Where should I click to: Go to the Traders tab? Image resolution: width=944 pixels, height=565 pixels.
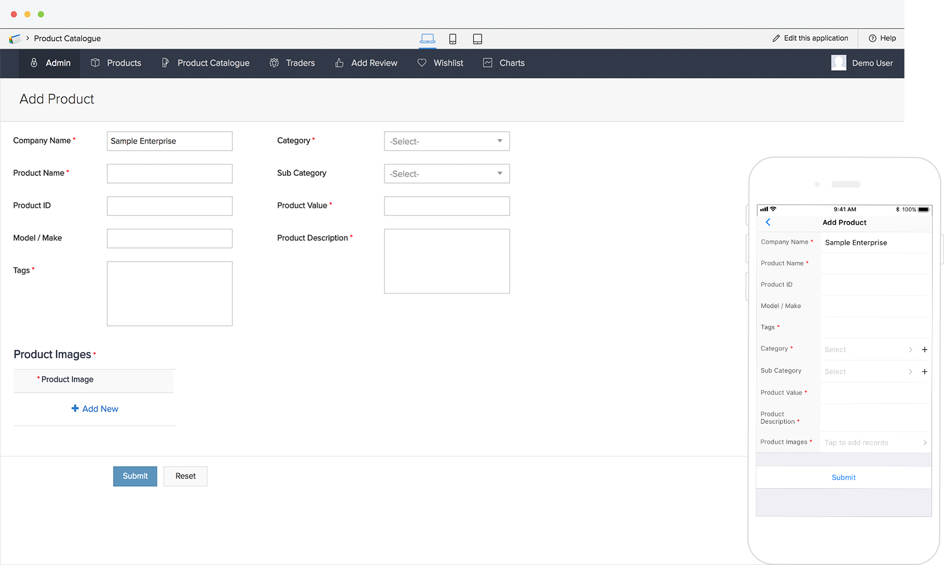point(292,63)
